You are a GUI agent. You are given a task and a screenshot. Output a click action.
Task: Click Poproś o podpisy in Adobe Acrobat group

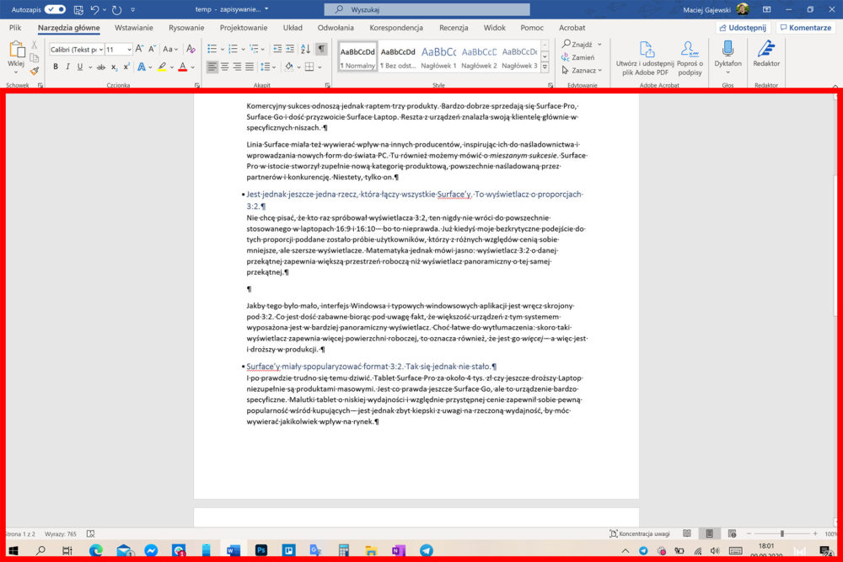(690, 58)
